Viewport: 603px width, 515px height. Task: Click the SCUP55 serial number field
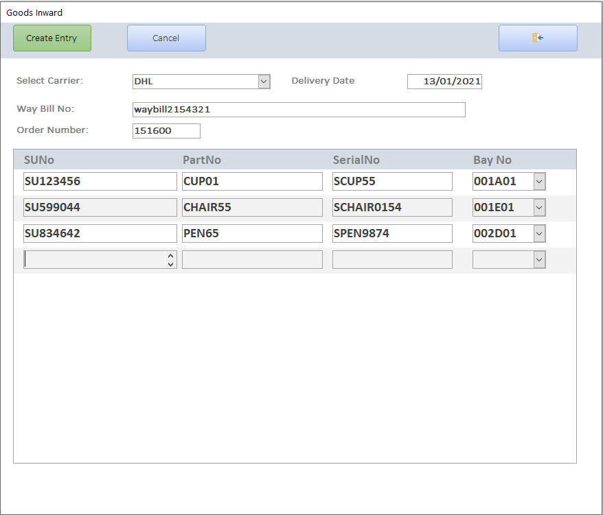[x=392, y=182]
